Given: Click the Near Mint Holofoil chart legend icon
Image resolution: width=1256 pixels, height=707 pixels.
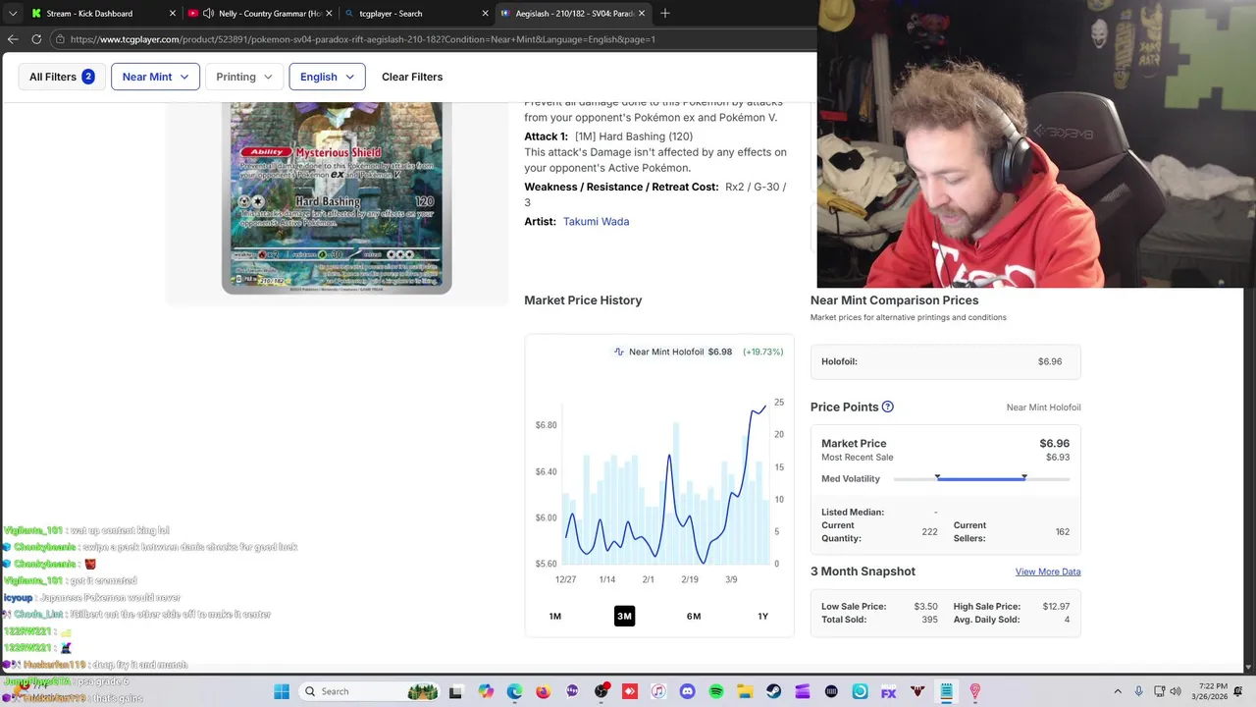Looking at the screenshot, I should (619, 352).
